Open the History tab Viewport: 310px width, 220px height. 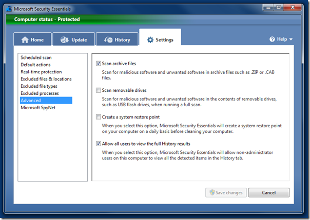[x=117, y=39]
